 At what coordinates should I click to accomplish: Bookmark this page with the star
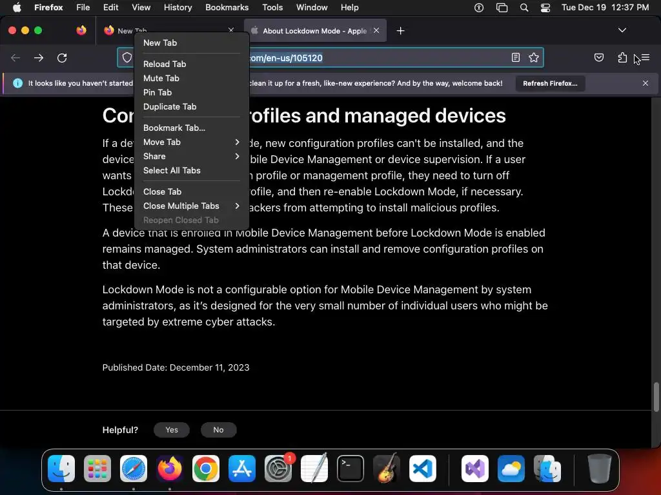(534, 57)
